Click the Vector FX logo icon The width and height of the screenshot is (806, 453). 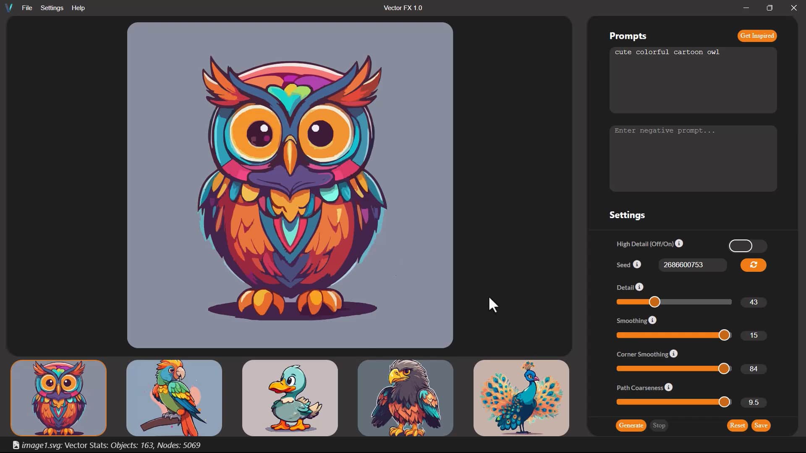[x=9, y=8]
